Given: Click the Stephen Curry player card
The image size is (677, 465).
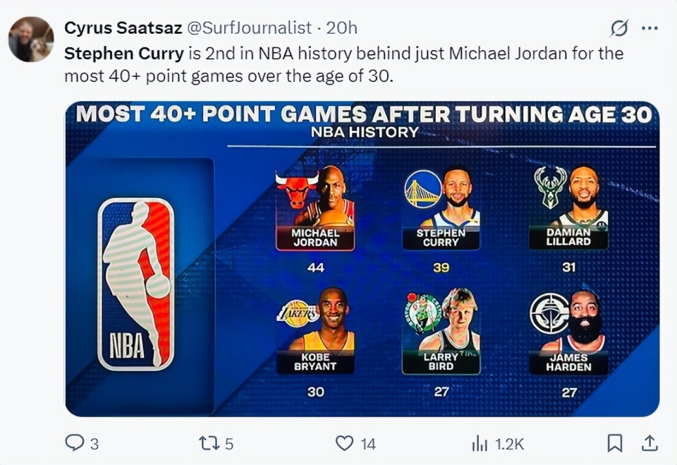Looking at the screenshot, I should tap(441, 209).
